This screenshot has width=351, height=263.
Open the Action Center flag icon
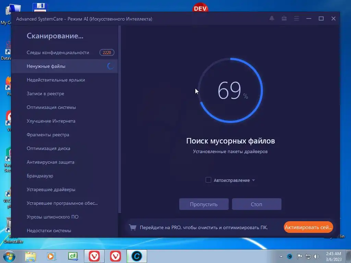(x=300, y=256)
